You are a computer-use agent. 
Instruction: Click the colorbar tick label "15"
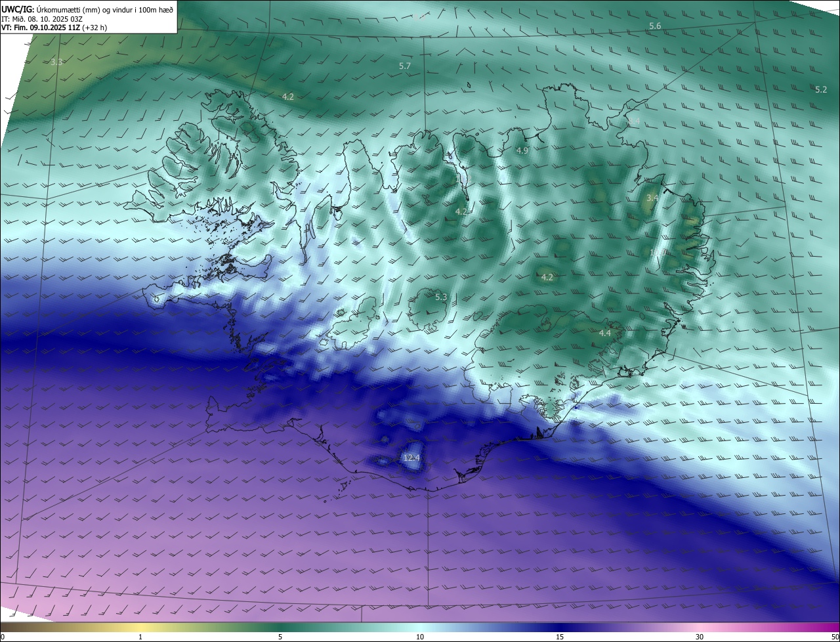tap(560, 637)
